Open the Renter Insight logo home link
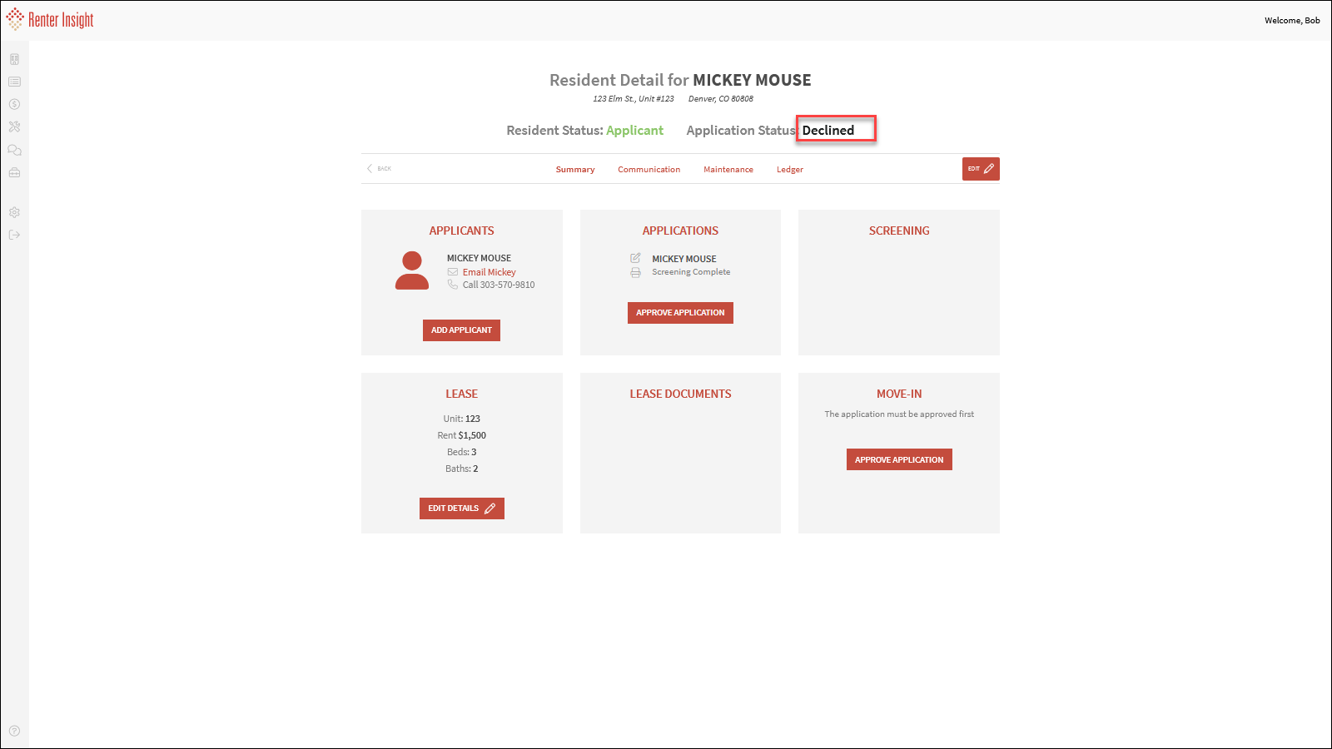 [x=50, y=20]
